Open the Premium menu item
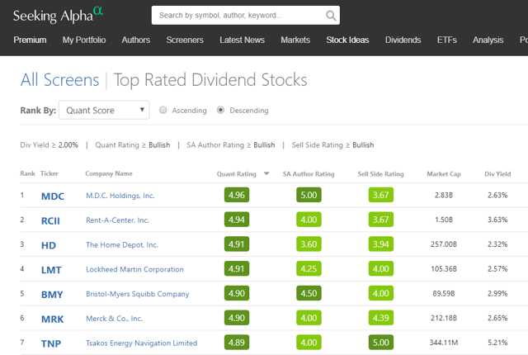 pos(30,40)
